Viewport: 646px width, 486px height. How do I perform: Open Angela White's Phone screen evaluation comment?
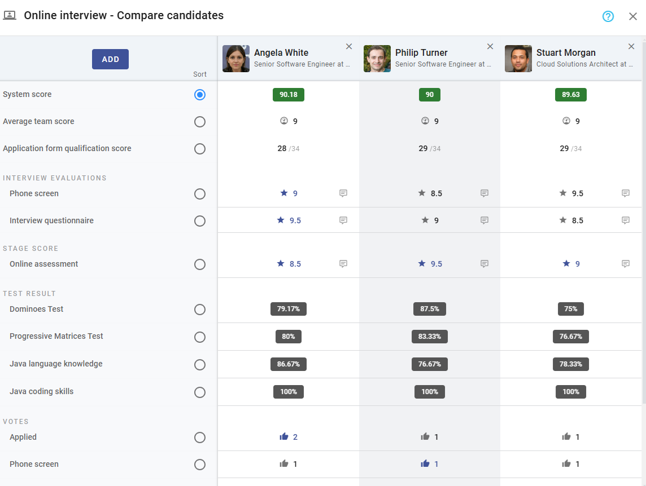(x=343, y=193)
